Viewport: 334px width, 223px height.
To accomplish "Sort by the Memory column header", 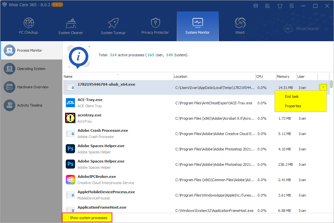I will (x=286, y=77).
